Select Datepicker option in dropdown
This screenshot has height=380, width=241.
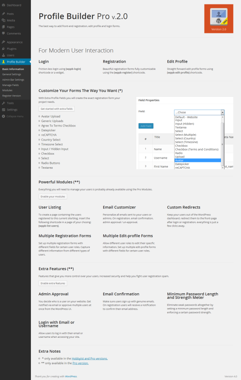pos(182,164)
